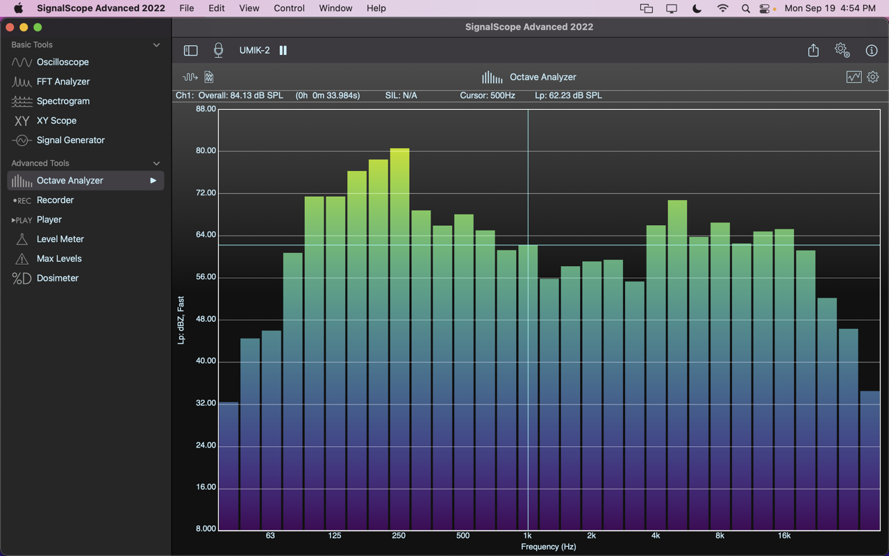This screenshot has height=556, width=889.
Task: Collapse the Basic Tools section
Action: click(x=156, y=44)
